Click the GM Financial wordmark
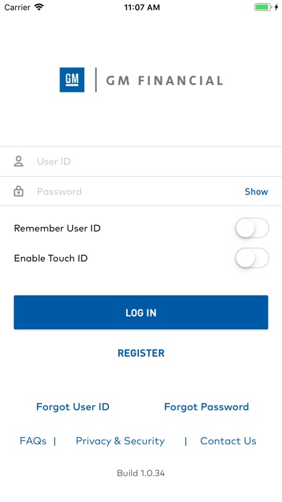Image resolution: width=282 pixels, height=502 pixels. (164, 81)
